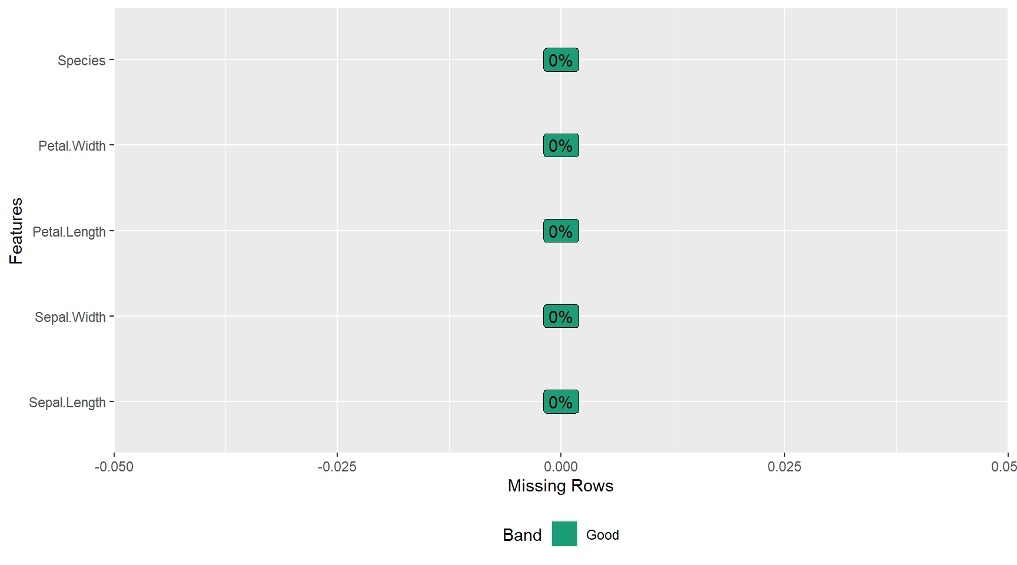This screenshot has height=565, width=1017.
Task: Select the Good legend label text
Action: 602,535
